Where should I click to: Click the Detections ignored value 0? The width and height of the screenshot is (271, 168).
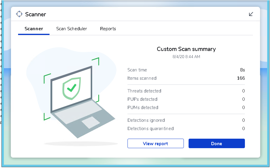(243, 120)
